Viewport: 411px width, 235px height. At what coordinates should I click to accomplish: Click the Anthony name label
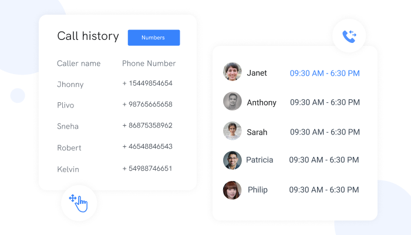point(262,103)
